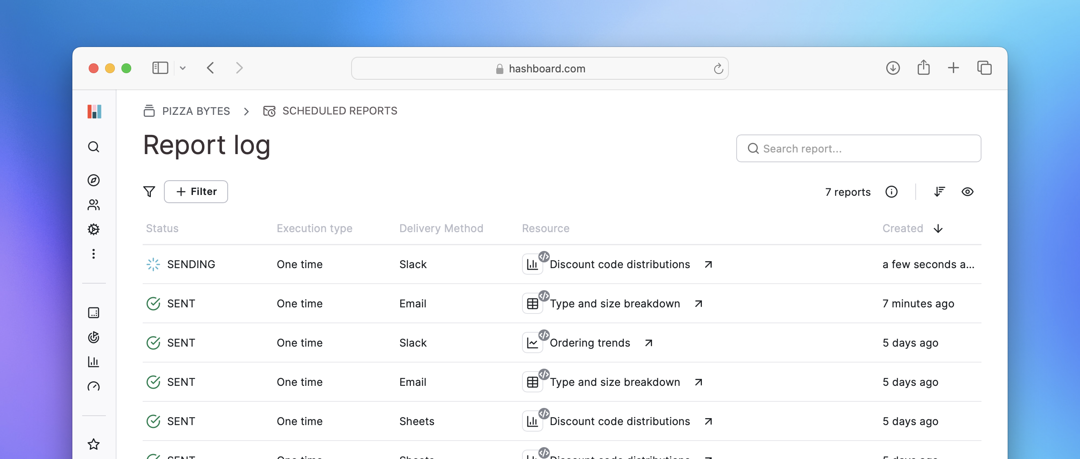
Task: Click the Search report field
Action: (858, 148)
